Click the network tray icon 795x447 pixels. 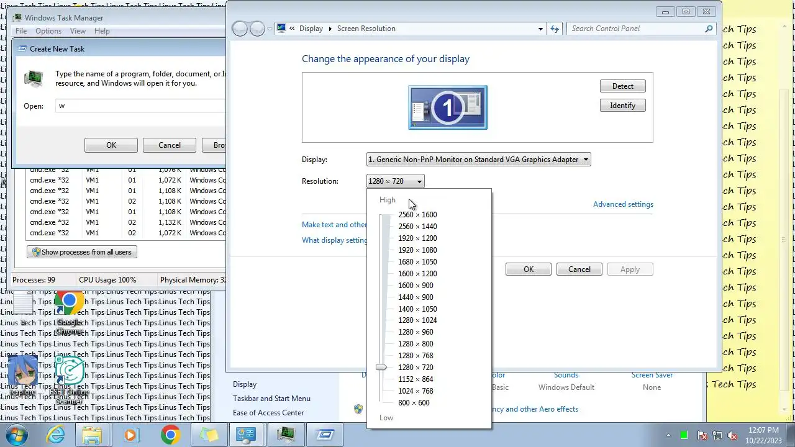[717, 435]
